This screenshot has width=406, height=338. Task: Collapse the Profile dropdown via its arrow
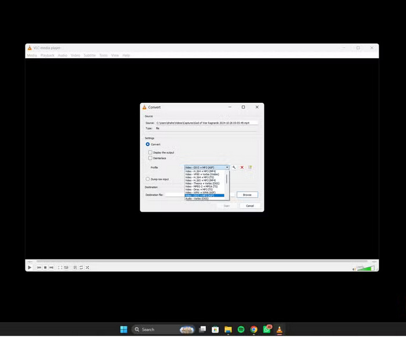click(x=227, y=167)
